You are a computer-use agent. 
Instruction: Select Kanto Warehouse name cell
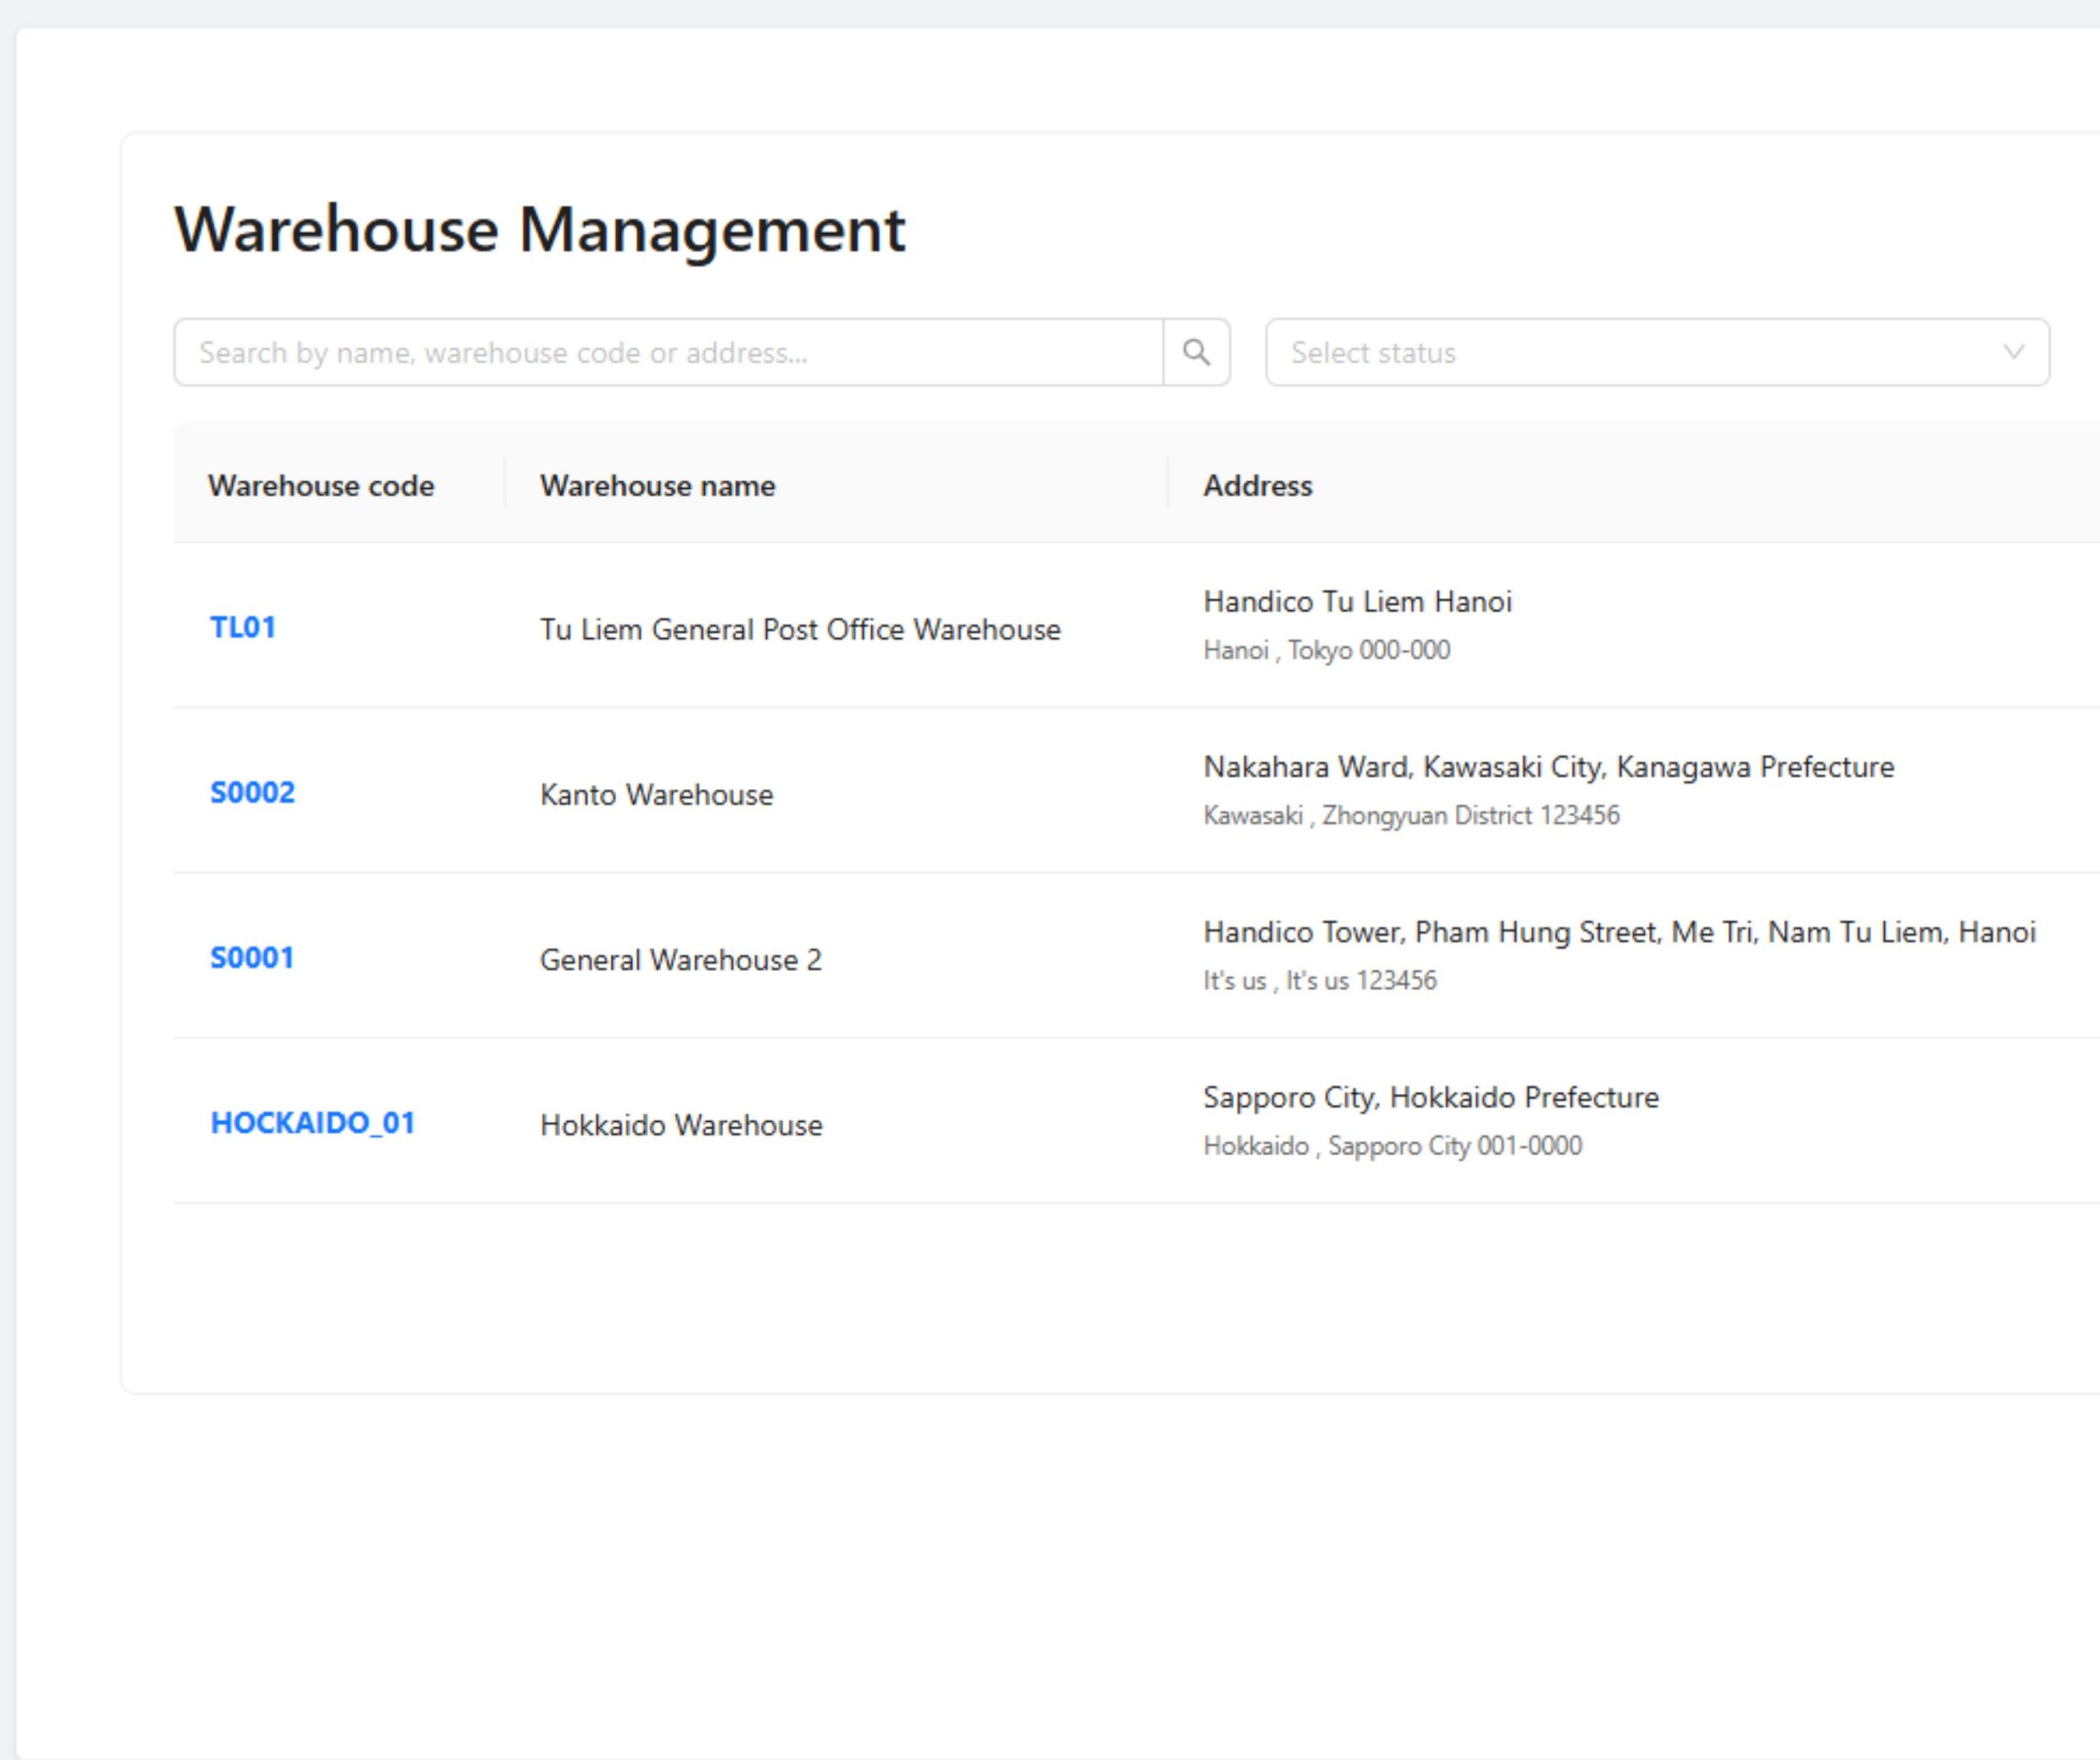pyautogui.click(x=656, y=794)
